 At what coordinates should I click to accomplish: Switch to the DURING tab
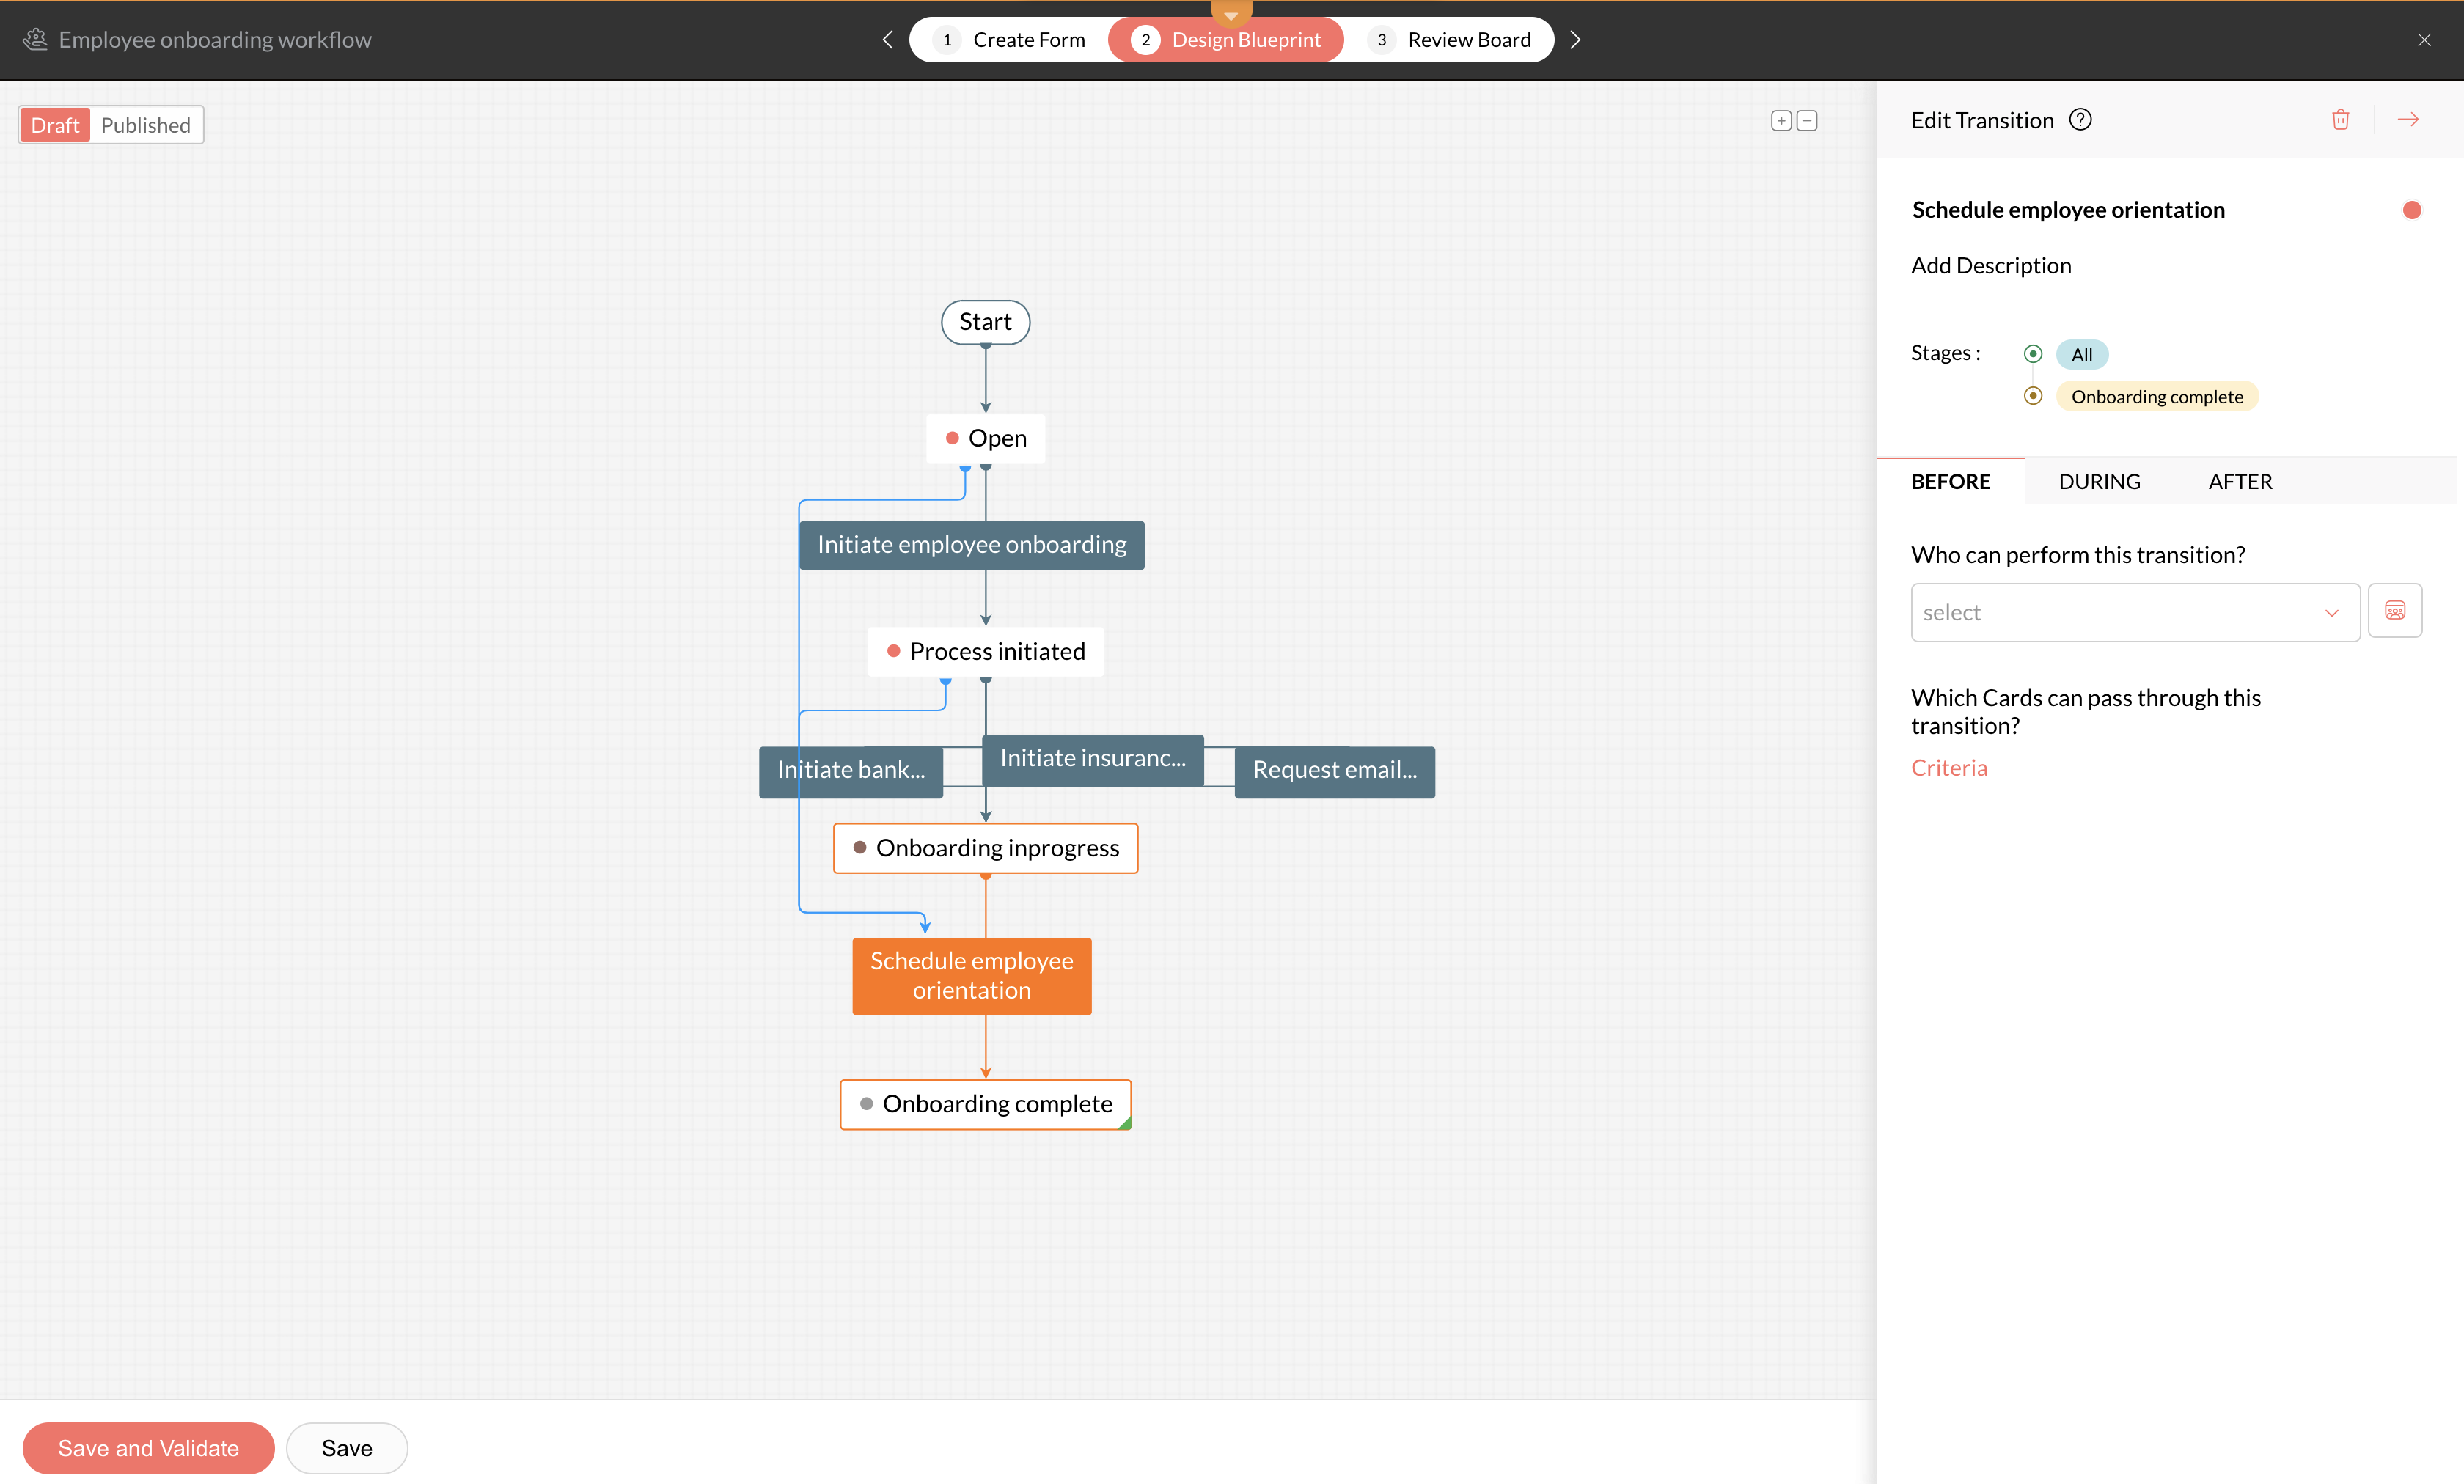pyautogui.click(x=2099, y=481)
